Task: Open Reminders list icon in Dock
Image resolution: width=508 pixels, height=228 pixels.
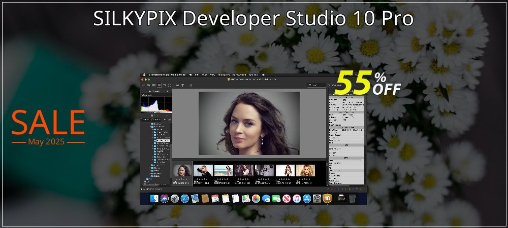Action: click(236, 198)
